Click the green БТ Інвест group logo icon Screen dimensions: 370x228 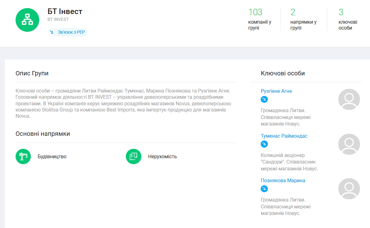[x=27, y=20]
